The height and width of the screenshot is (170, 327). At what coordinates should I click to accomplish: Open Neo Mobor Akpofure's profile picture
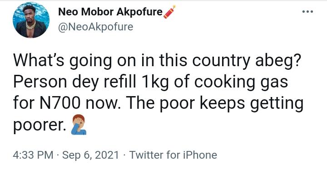point(31,20)
